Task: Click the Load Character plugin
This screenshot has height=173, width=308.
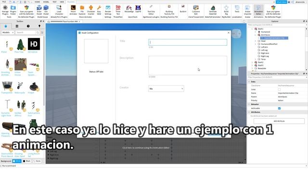Action: point(59,10)
